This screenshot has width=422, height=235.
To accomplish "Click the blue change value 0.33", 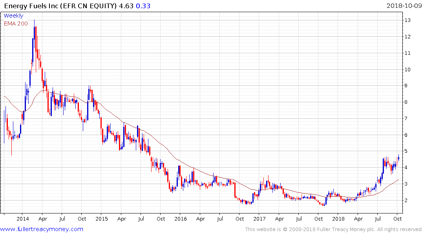I will (143, 5).
